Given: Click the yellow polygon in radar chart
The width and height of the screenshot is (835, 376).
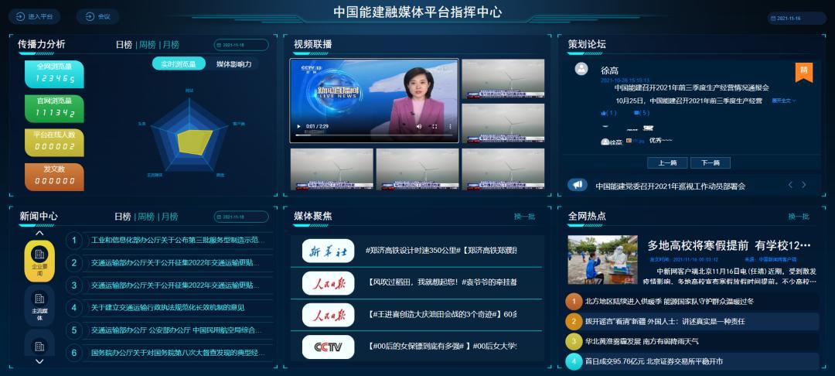Looking at the screenshot, I should [193, 142].
